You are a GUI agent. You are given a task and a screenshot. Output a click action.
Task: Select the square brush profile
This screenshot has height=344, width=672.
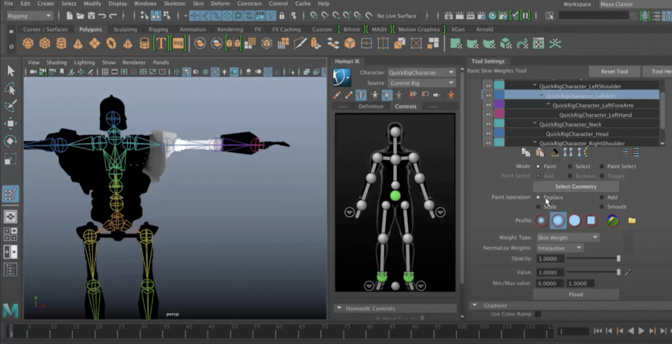591,221
